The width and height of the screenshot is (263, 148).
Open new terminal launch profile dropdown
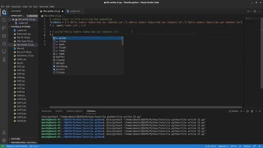[244, 111]
